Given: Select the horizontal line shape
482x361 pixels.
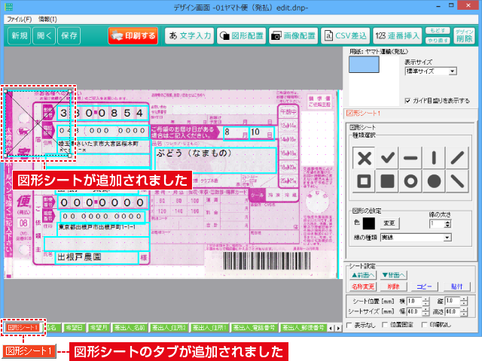Looking at the screenshot, I should point(410,158).
